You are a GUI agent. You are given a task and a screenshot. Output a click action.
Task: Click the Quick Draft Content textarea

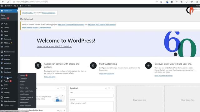click(x=92, y=106)
